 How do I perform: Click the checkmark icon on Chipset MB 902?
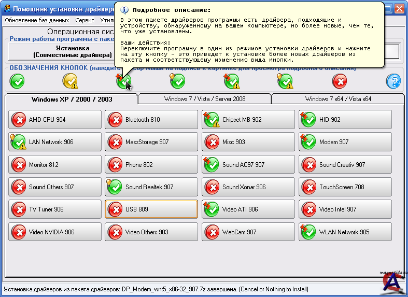(212, 120)
